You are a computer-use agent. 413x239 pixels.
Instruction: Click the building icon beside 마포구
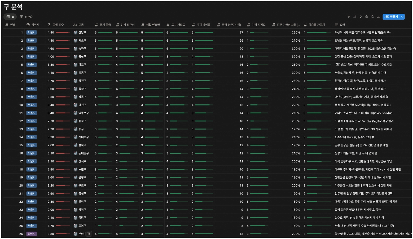[75, 65]
